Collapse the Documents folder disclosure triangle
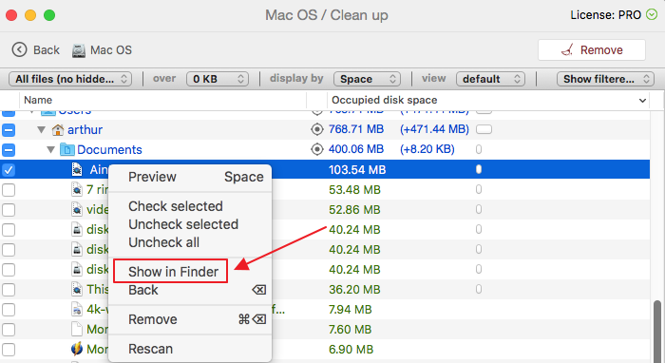Image resolution: width=665 pixels, height=363 pixels. pyautogui.click(x=51, y=149)
